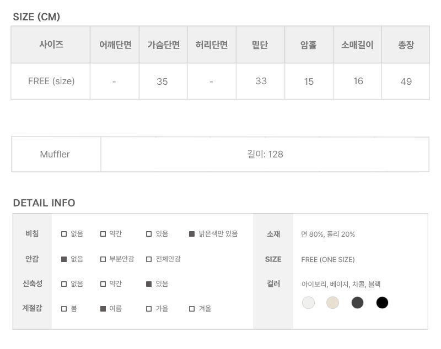Screen dimensions: 441x349
Task: Check the '겨울' season checkbox
Action: pyautogui.click(x=192, y=309)
